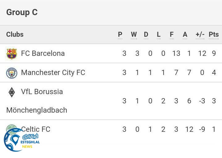Click the +/- goal difference header
This screenshot has height=158, width=222.
[x=200, y=35]
